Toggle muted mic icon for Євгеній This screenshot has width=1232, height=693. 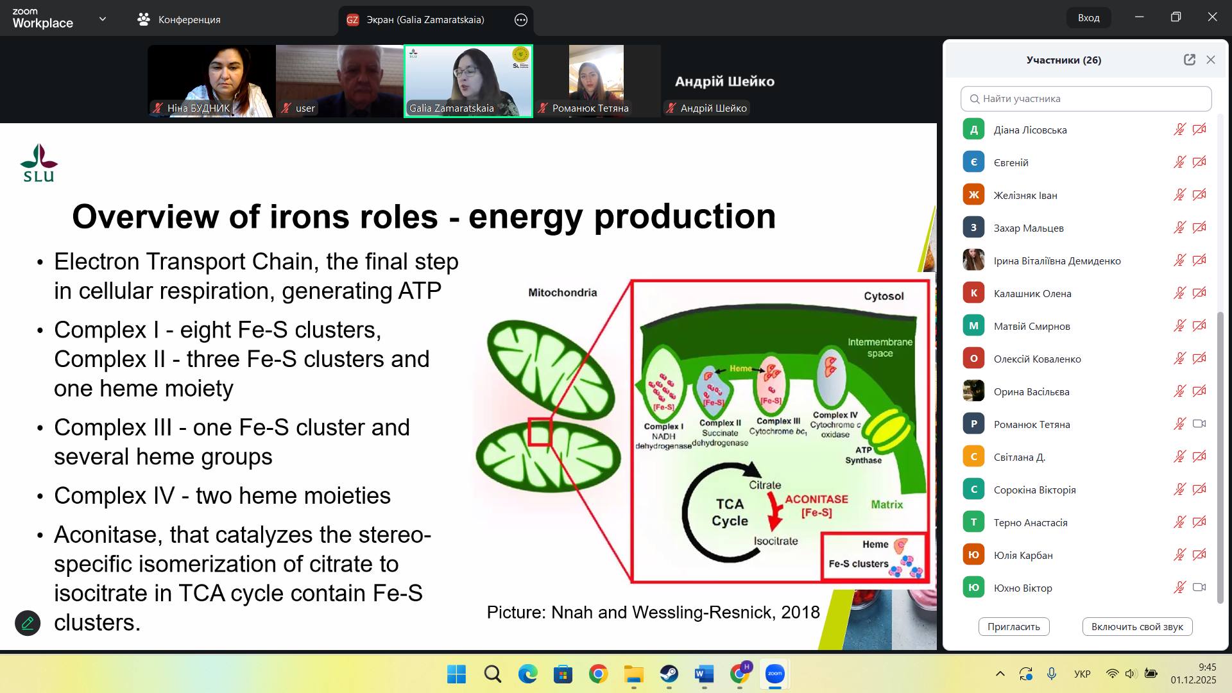[x=1179, y=162]
